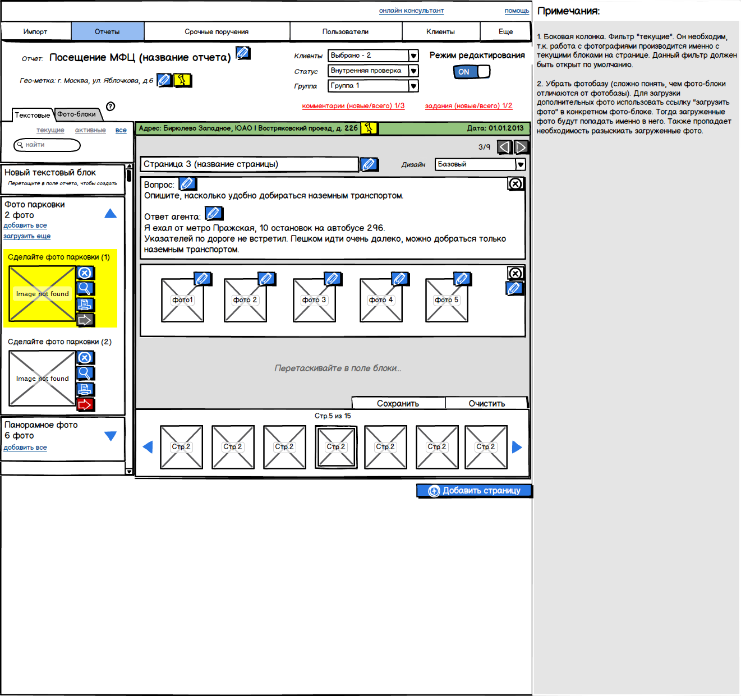Click the edit pencil next to report title

243,53
